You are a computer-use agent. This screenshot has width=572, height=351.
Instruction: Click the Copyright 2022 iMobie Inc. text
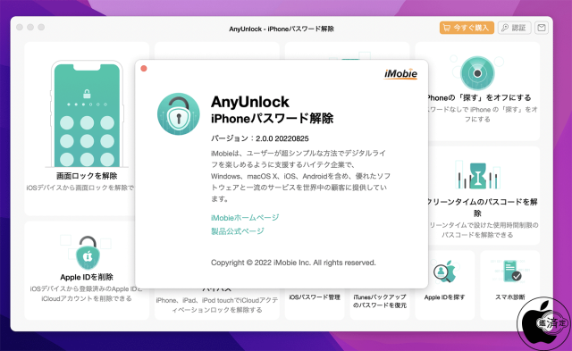coord(293,263)
